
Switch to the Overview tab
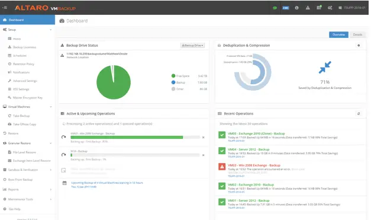[338, 34]
